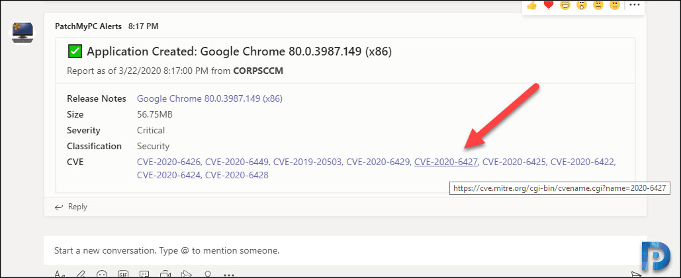Viewport: 681px width, 278px height.
Task: Click the Application Created card title
Action: 240,52
